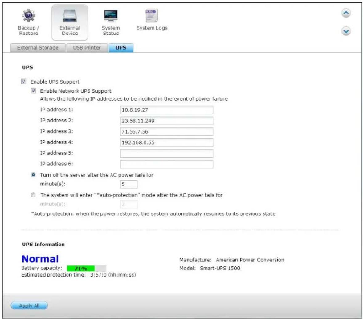Open the System Status section
This screenshot has height=319, width=363.
(x=111, y=22)
